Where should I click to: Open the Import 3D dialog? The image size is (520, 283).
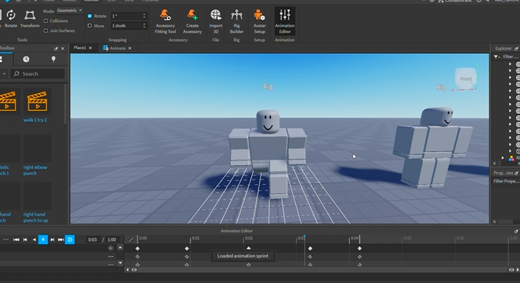point(215,22)
